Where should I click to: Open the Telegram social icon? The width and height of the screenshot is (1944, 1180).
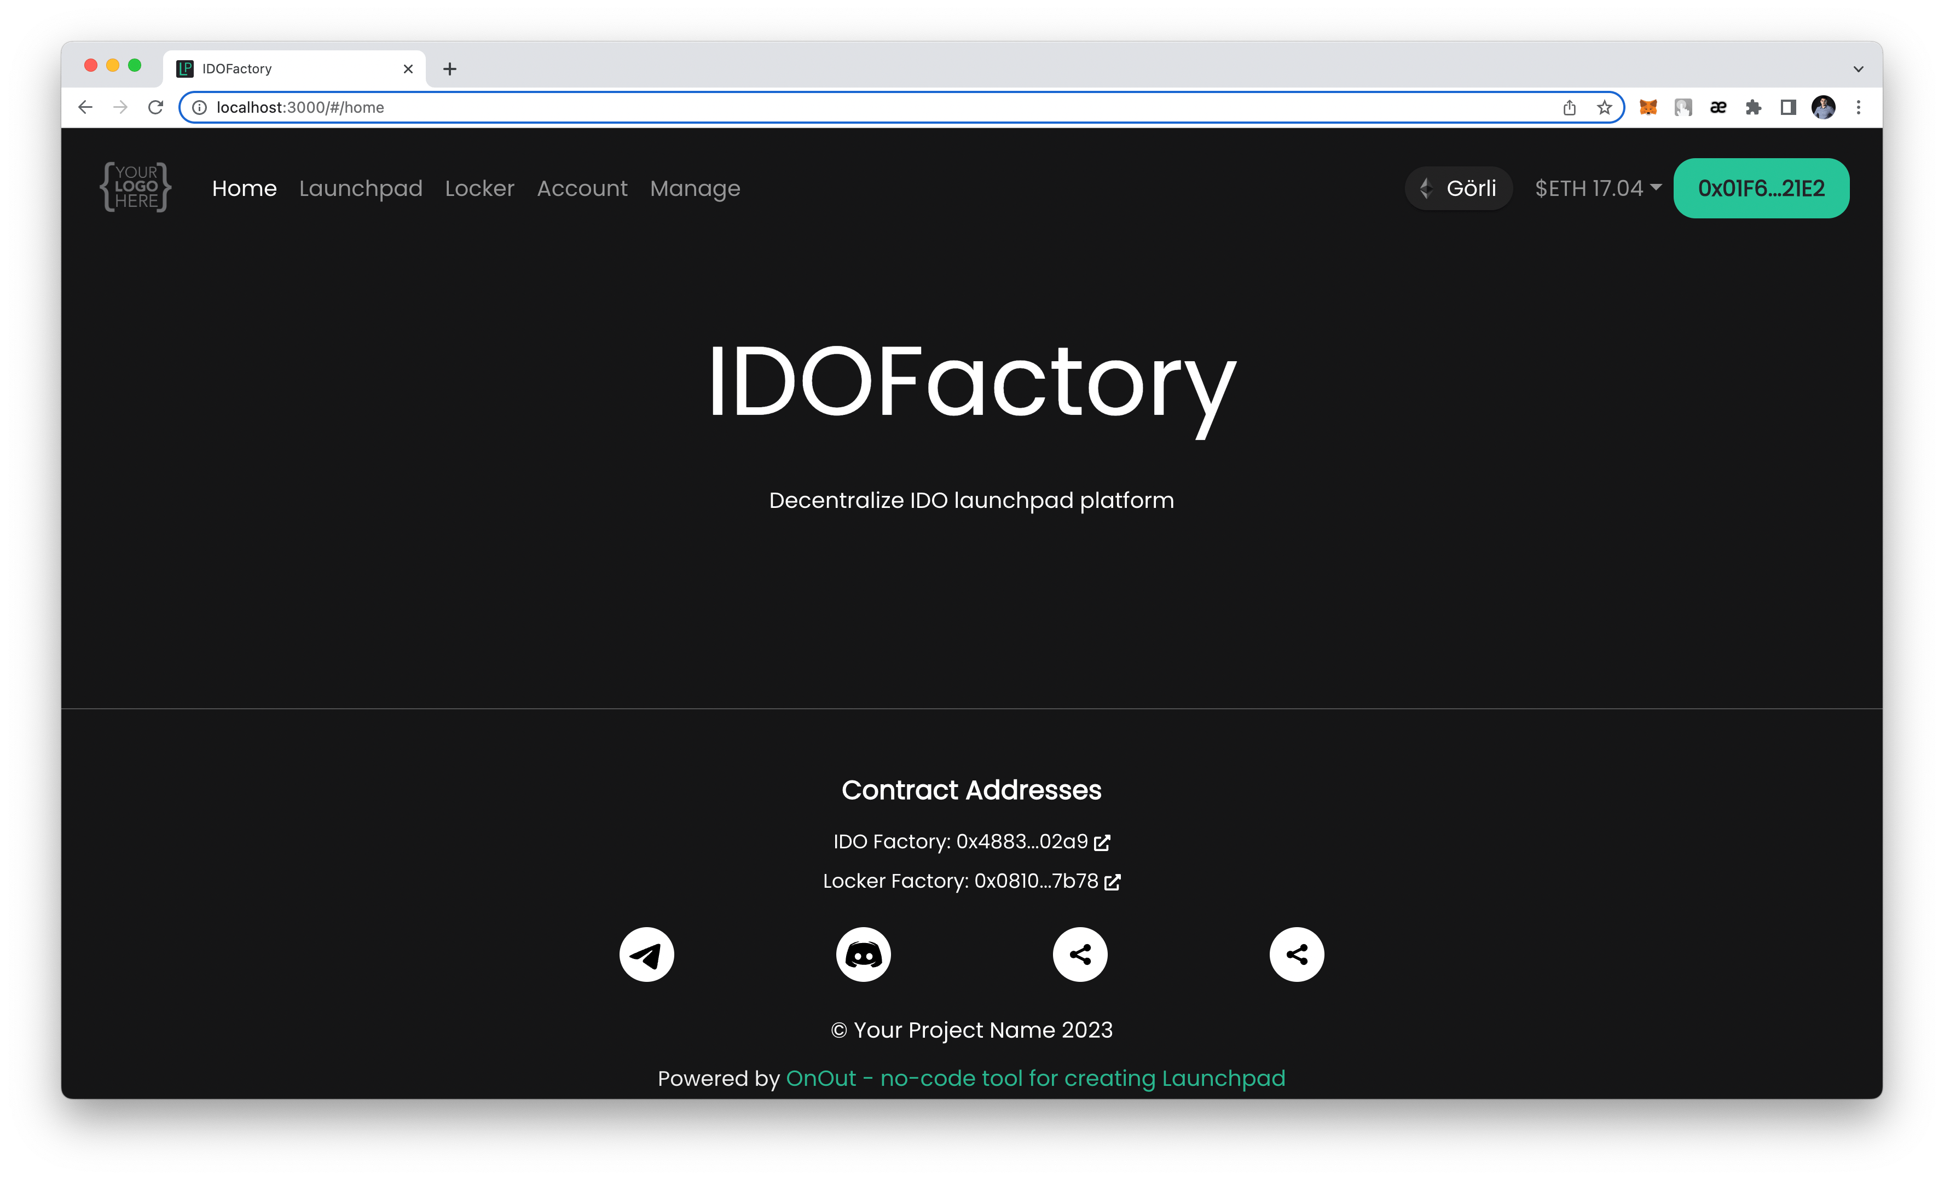click(646, 955)
